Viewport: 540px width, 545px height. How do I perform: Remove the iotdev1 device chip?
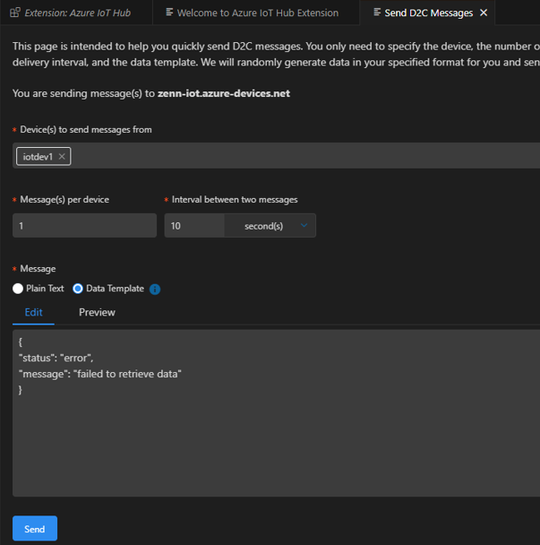point(62,156)
